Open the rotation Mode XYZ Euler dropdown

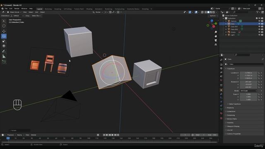(x=248, y=91)
